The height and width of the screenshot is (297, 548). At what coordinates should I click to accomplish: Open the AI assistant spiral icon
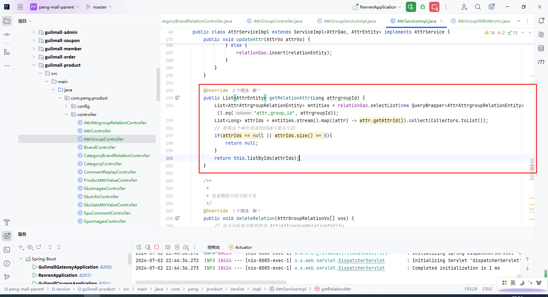point(541,35)
